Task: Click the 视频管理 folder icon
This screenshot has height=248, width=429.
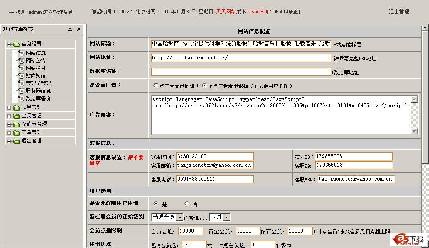Action: (17, 108)
